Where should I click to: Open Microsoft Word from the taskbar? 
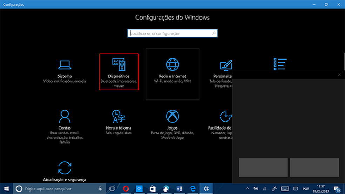coord(179,189)
